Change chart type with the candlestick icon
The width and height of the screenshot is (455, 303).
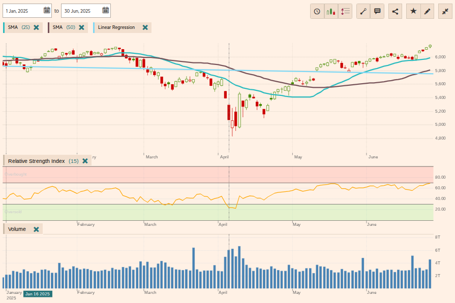point(331,11)
